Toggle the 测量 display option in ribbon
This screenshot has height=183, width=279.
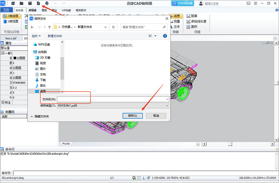[x=176, y=21]
